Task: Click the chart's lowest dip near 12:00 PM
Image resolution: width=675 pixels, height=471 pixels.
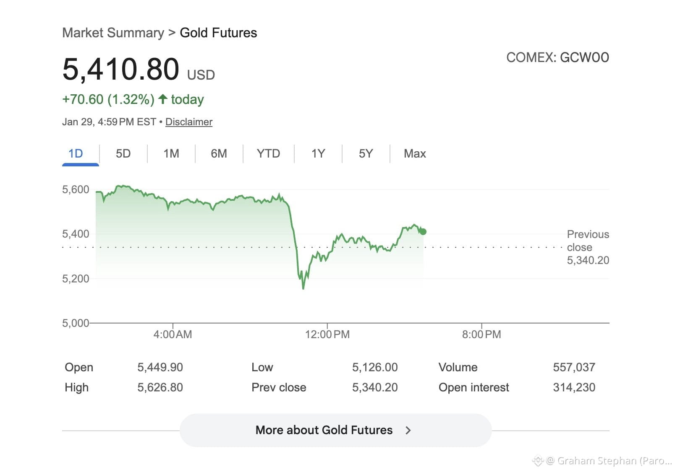Action: coord(303,288)
